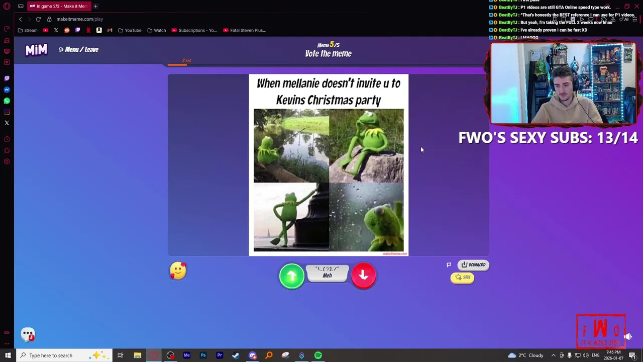Viewport: 643px width, 362px height.
Task: Open WhatsApp in the Opera sidebar
Action: 7,101
